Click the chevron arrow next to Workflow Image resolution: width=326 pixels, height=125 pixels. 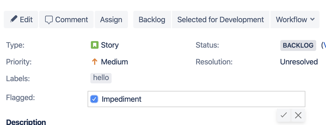[312, 19]
